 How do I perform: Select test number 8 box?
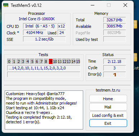click(x=46, y=61)
